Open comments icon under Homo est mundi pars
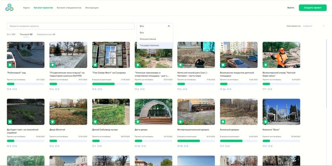Screen dimensions: 332x166 pos(184,89)
